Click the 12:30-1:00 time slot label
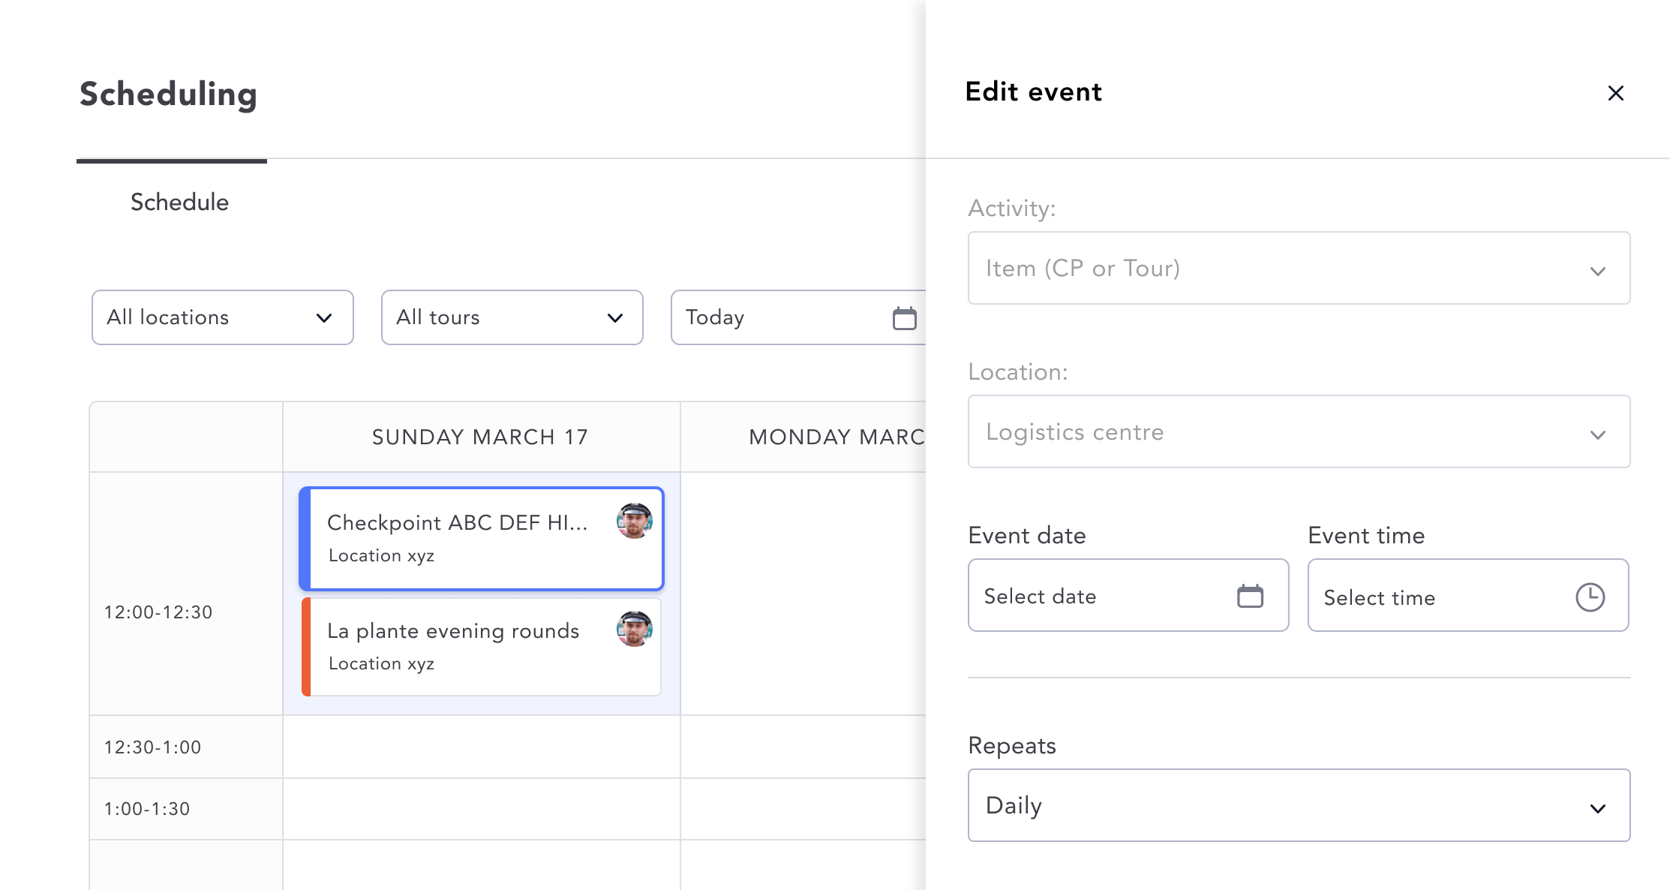This screenshot has height=890, width=1670. 152,747
